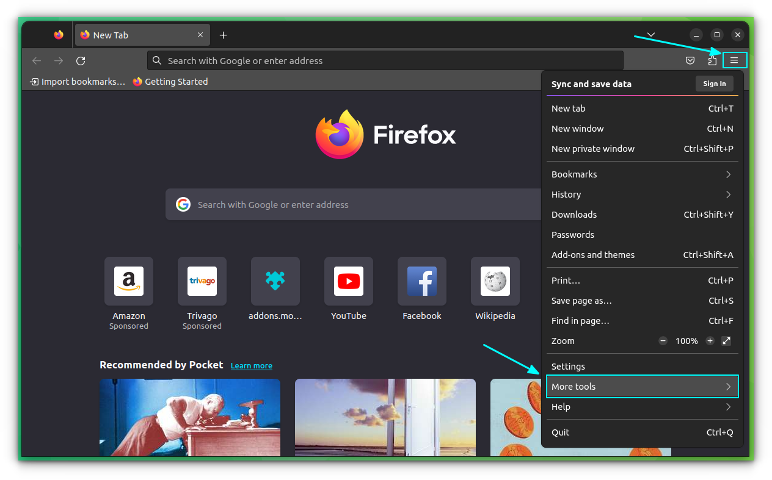Viewport: 772px width, 480px height.
Task: Open the Wikipedia shortcut
Action: tap(495, 281)
